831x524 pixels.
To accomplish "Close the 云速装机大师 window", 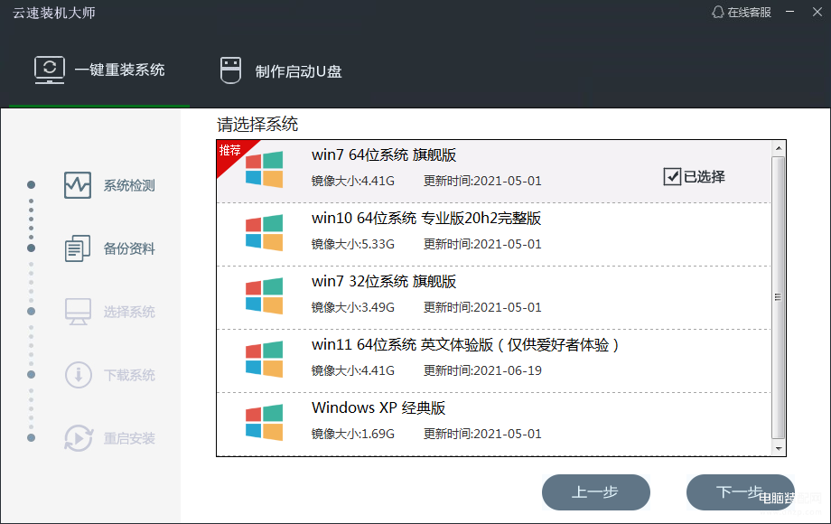I will tap(817, 12).
